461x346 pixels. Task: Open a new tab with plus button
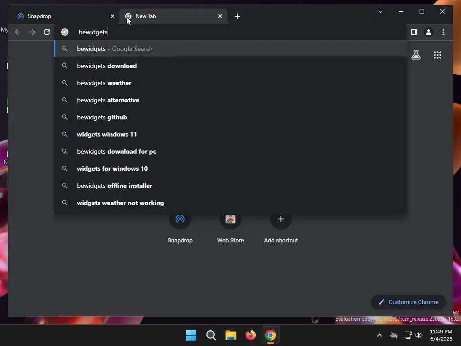[x=237, y=16]
